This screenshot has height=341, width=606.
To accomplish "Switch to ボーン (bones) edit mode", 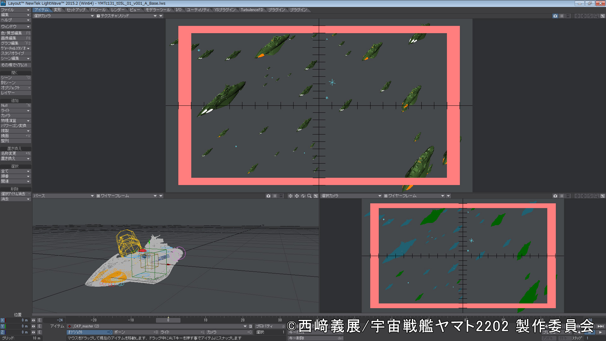I will pyautogui.click(x=136, y=332).
